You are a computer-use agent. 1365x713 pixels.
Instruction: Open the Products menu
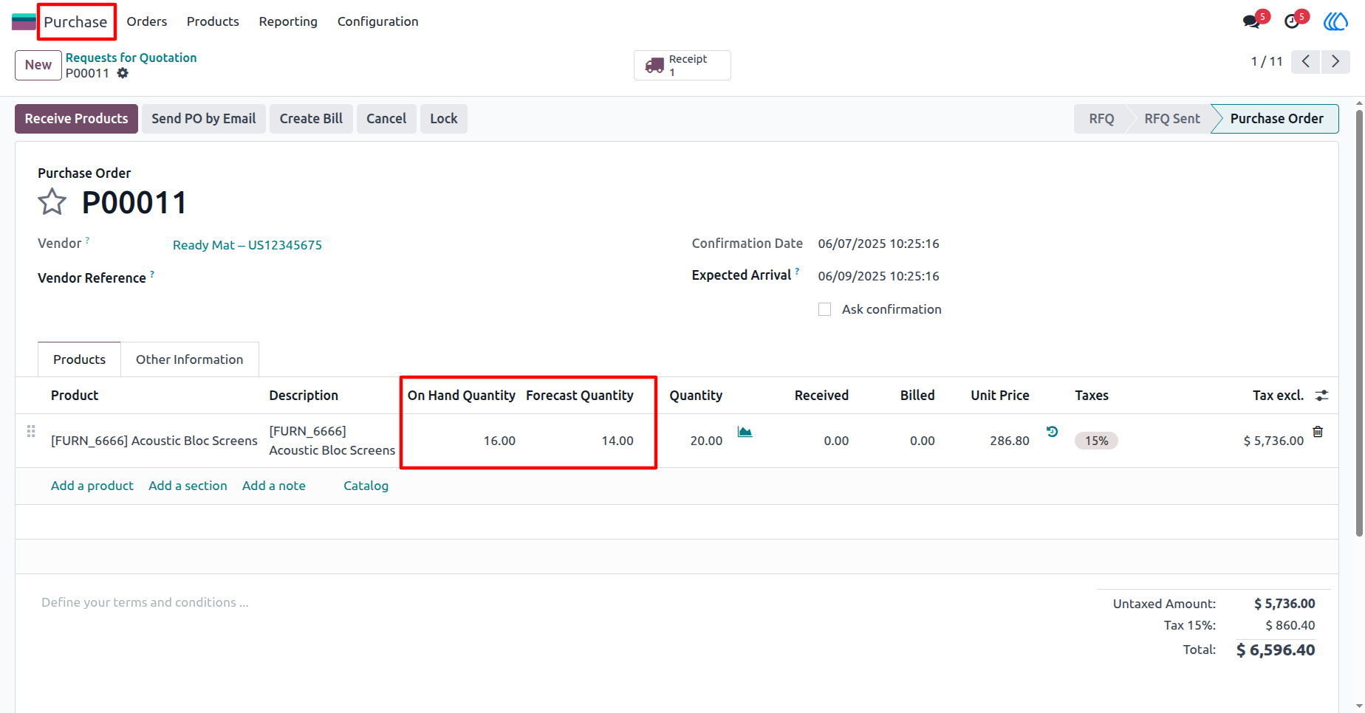tap(213, 21)
